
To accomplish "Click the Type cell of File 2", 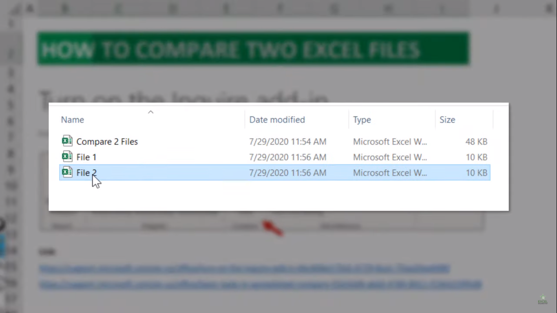I will tap(390, 172).
